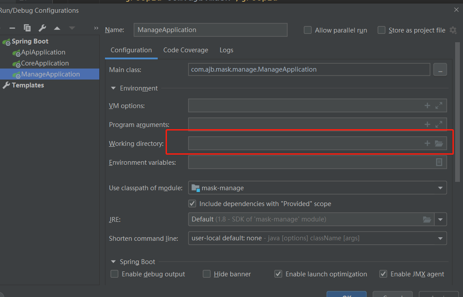Switch to Code Coverage tab
Screen dimensions: 463x297
coord(186,50)
